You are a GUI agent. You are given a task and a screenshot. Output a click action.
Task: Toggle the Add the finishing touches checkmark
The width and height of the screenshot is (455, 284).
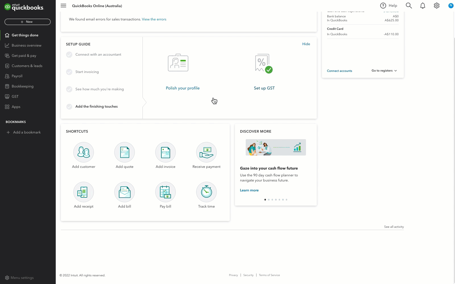tap(69, 106)
